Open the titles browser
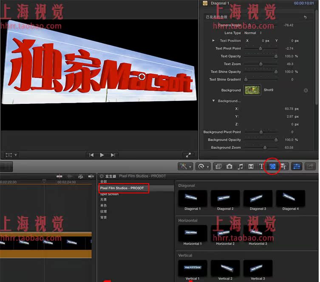The height and width of the screenshot is (282, 320). click(x=261, y=167)
